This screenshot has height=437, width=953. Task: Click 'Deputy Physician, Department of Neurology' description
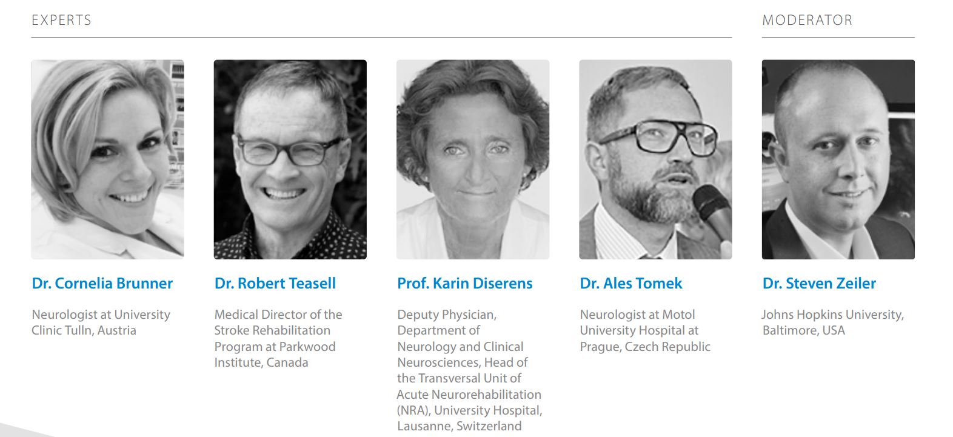click(470, 370)
